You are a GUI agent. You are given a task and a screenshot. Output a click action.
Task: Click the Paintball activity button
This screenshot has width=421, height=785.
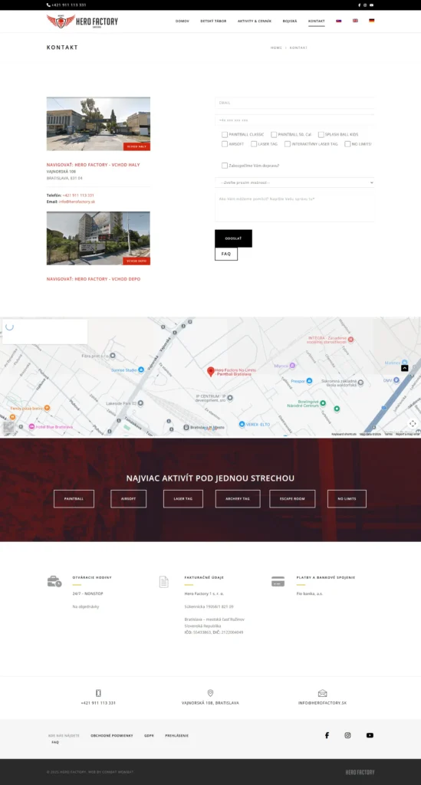pos(74,498)
